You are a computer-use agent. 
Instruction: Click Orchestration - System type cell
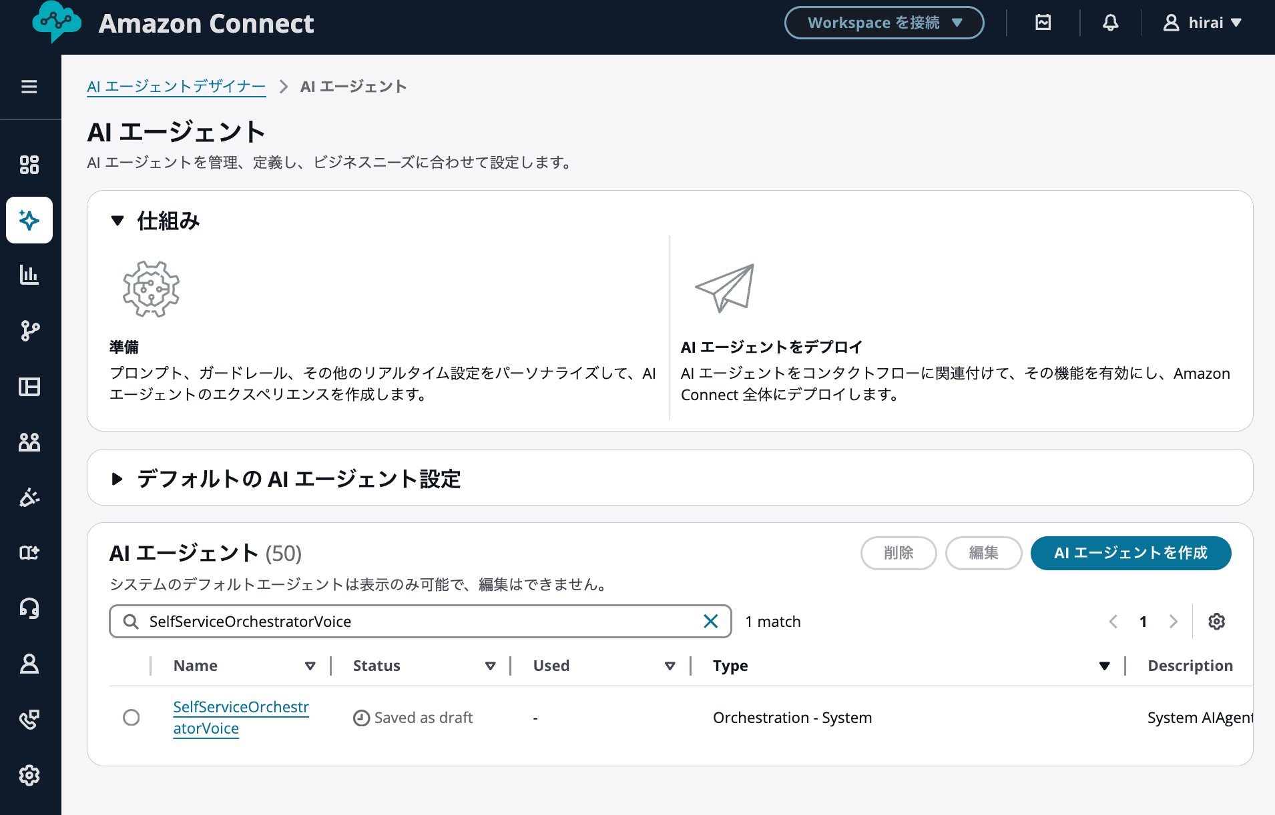point(792,718)
